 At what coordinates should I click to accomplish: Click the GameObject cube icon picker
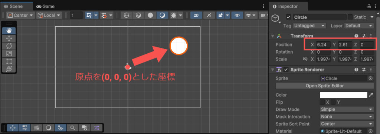pos(276,19)
